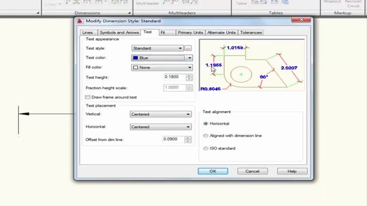Expand the Dimensions ribbon panel

(87, 13)
